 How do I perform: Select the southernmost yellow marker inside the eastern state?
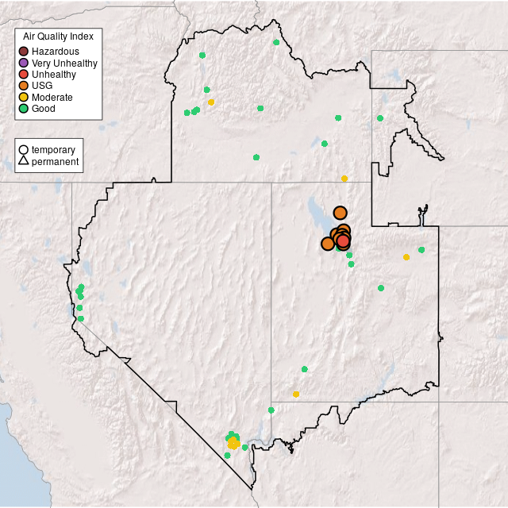pyautogui.click(x=296, y=394)
